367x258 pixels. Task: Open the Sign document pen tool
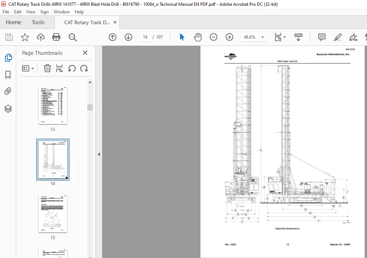click(353, 37)
